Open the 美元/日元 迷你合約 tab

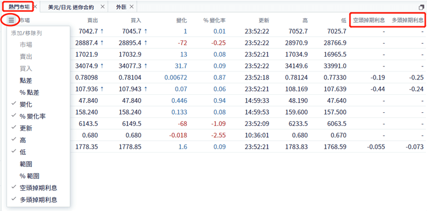tap(71, 7)
